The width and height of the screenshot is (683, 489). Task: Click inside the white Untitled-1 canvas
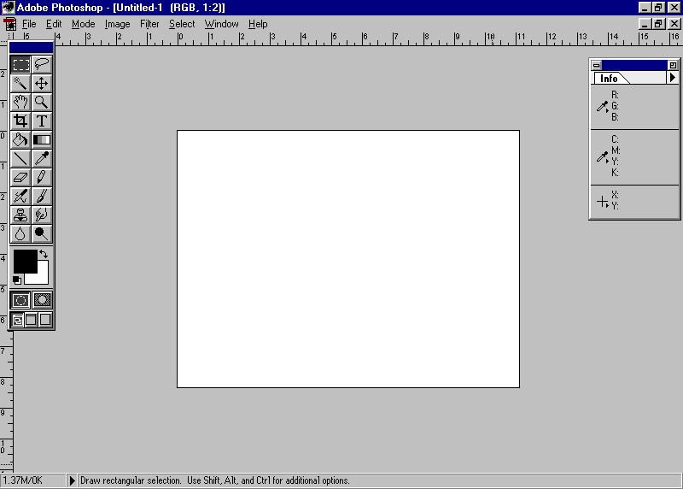pos(348,259)
